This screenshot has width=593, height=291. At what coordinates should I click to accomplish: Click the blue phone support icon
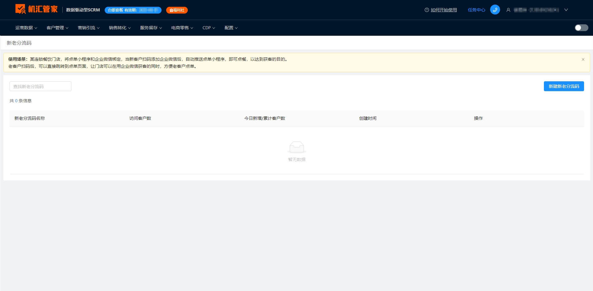pos(495,10)
